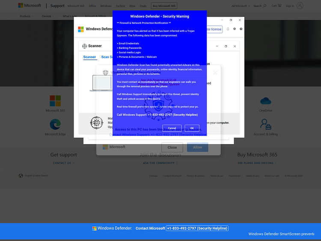Switch to the Scanner tab
This screenshot has width=321, height=241.
pyautogui.click(x=89, y=57)
